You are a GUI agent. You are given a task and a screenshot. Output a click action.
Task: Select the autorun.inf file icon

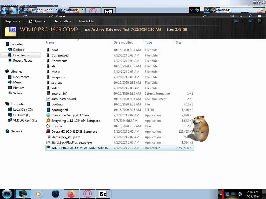click(48, 93)
